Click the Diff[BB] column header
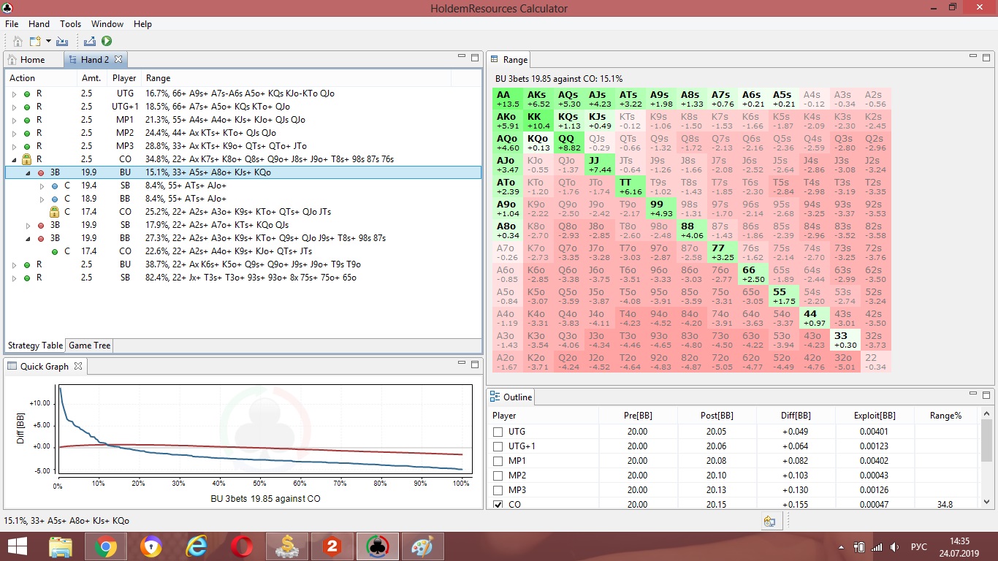The width and height of the screenshot is (998, 561). click(796, 416)
